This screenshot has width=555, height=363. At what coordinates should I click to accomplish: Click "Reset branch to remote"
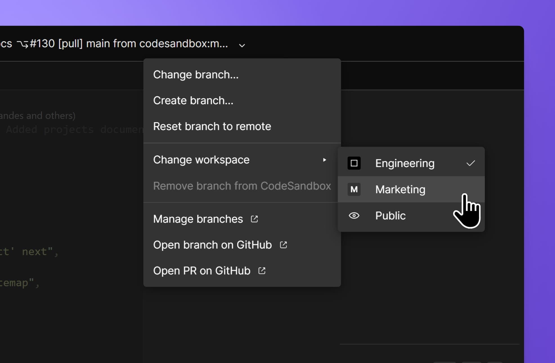(x=212, y=126)
